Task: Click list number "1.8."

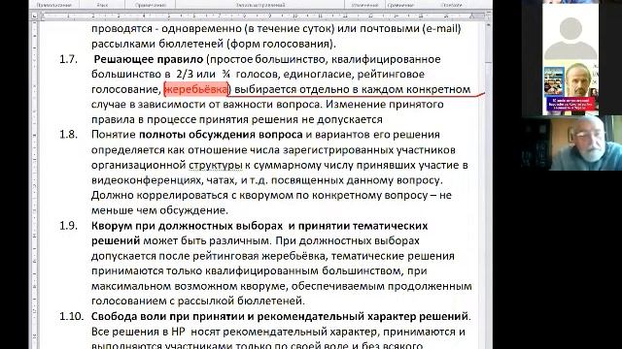Action: click(x=68, y=135)
